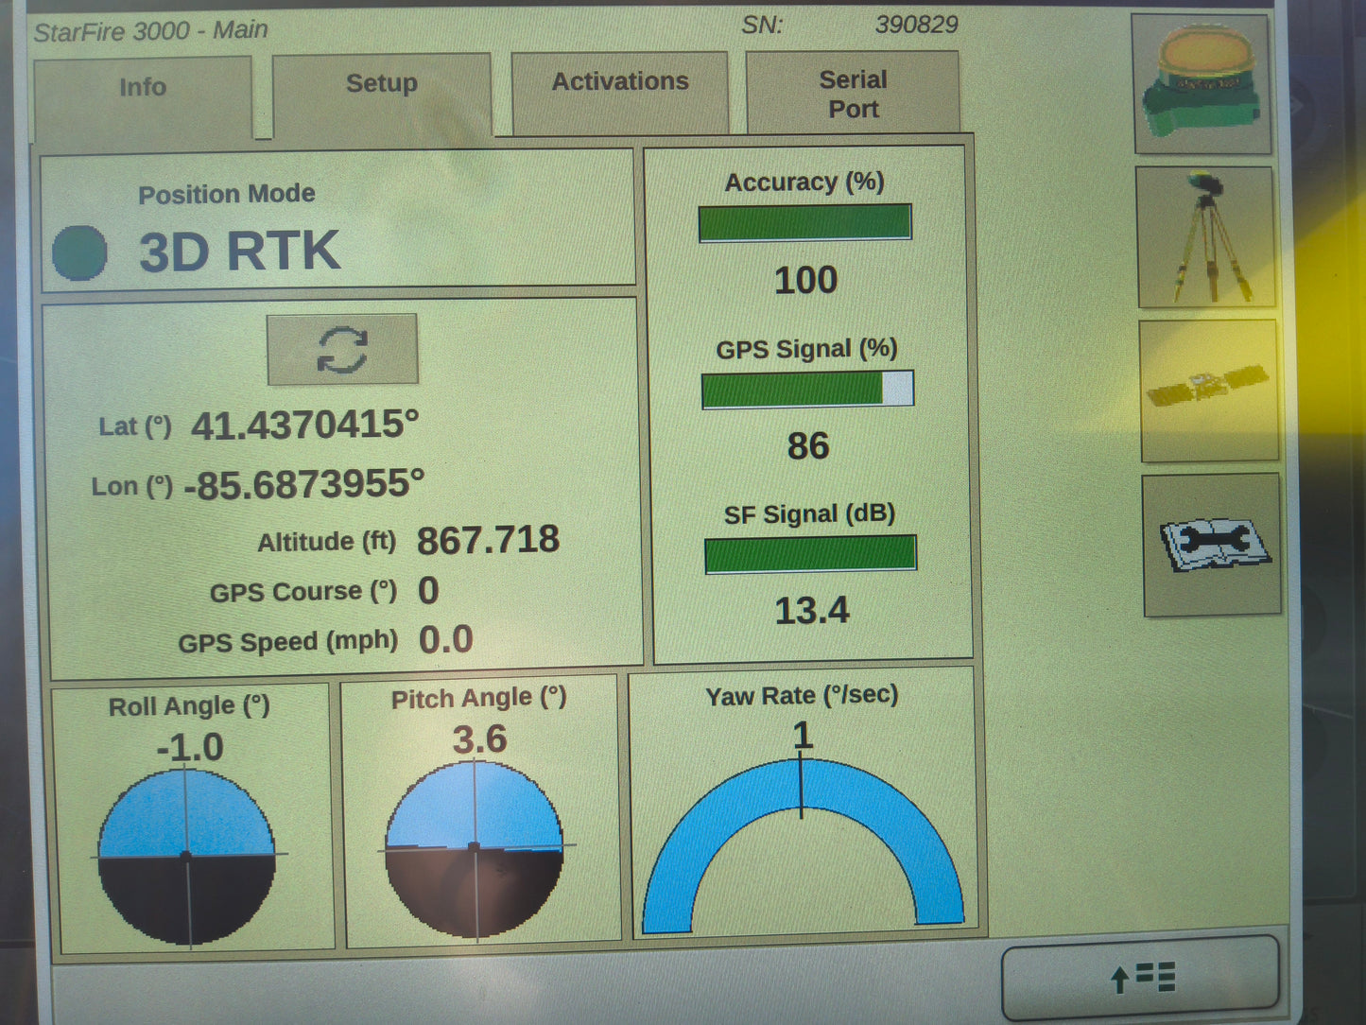Click the Position Mode status indicator circle
Screen dimensions: 1366x1025
click(x=80, y=252)
